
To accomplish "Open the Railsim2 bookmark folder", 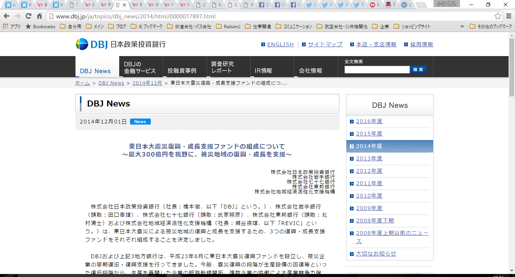I will coord(228,27).
